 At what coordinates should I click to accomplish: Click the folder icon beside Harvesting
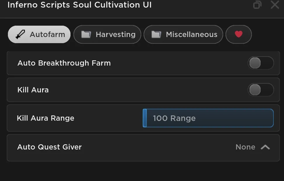tap(86, 34)
